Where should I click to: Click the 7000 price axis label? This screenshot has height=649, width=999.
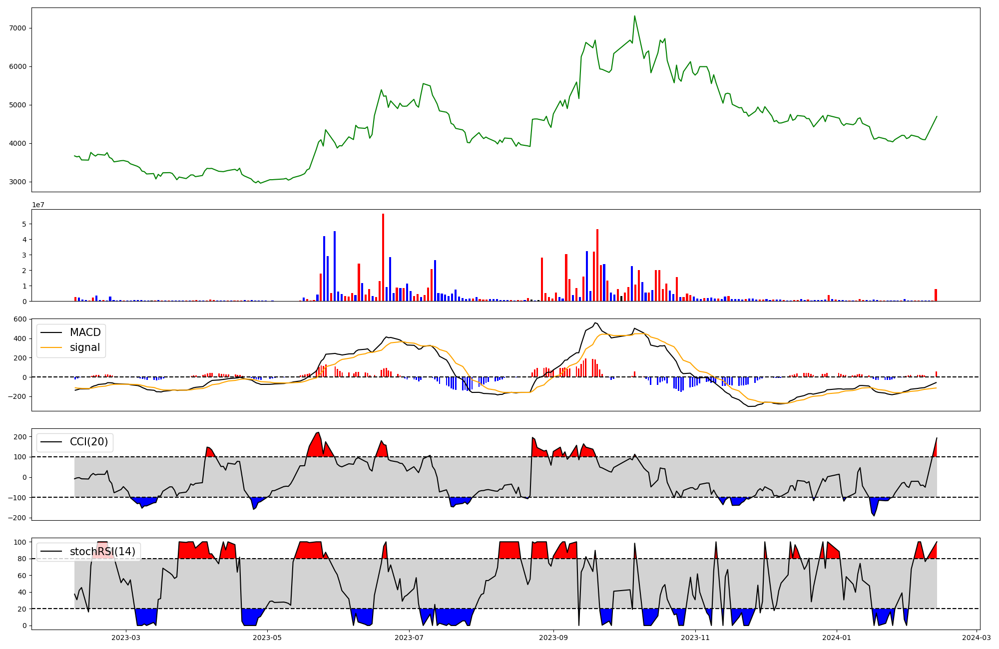point(17,28)
